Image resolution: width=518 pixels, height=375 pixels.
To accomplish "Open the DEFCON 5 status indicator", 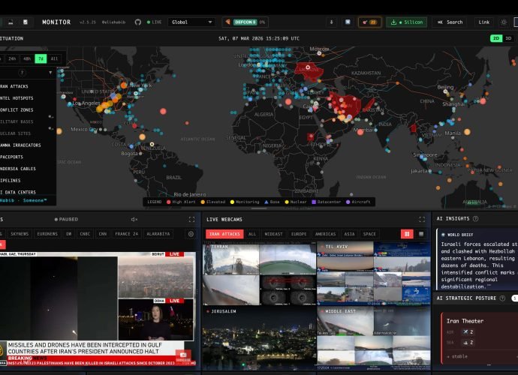I will click(245, 22).
